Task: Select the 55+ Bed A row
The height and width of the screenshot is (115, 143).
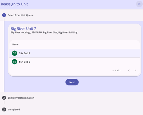Action: click(75, 53)
